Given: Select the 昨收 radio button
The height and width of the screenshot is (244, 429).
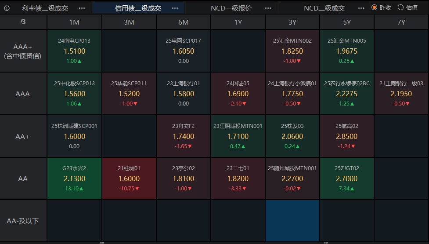Looking at the screenshot, I should (x=375, y=7).
